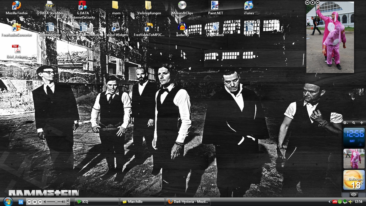Open the digital clock widget in dock
Screen dimensions: 366x206
(x=354, y=137)
